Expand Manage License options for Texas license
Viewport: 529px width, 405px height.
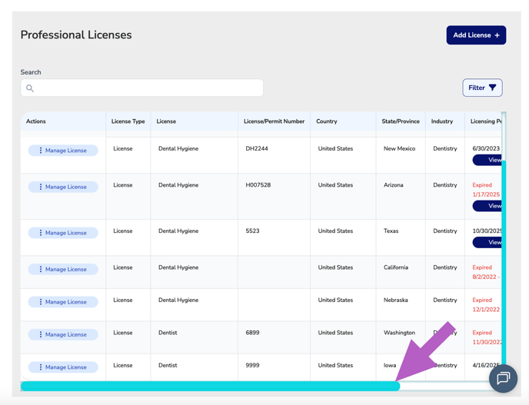coord(63,233)
